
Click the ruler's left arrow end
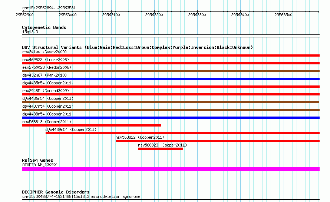23,11
